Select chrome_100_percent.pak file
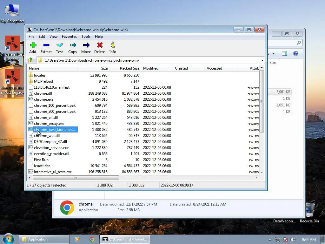The image size is (325, 244). [55, 105]
